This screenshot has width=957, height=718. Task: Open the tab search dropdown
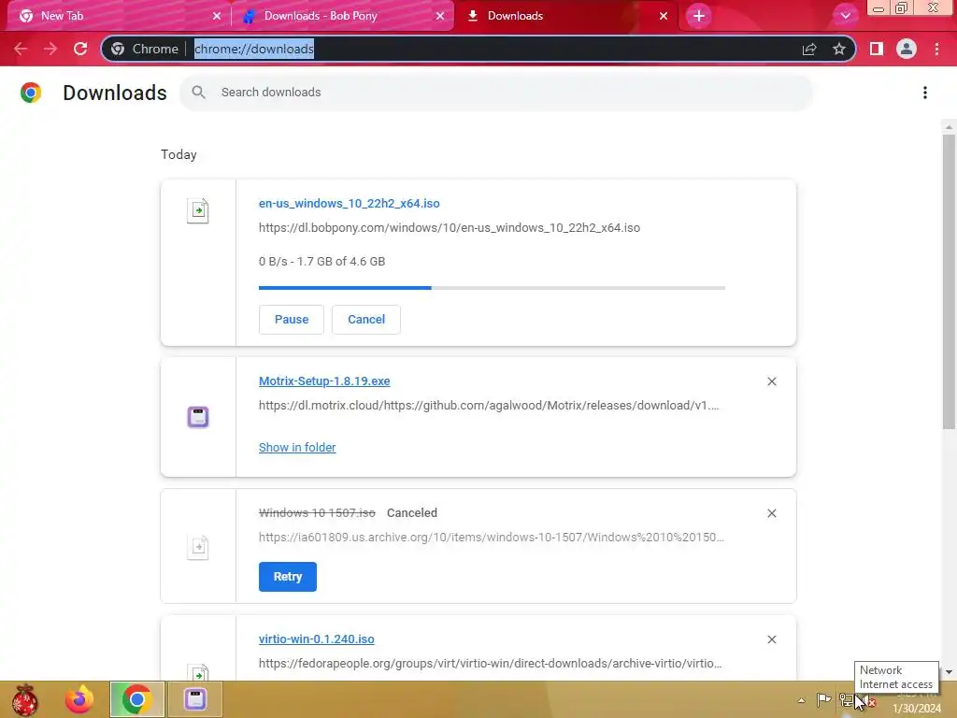coord(845,16)
